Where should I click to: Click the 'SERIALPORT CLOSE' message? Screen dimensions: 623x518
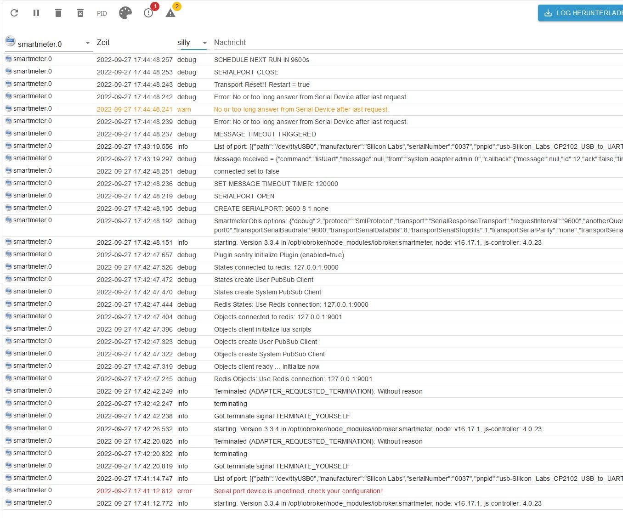pos(246,72)
